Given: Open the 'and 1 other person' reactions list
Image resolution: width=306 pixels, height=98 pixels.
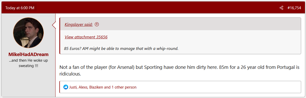Looking at the screenshot, I should pos(121,87).
